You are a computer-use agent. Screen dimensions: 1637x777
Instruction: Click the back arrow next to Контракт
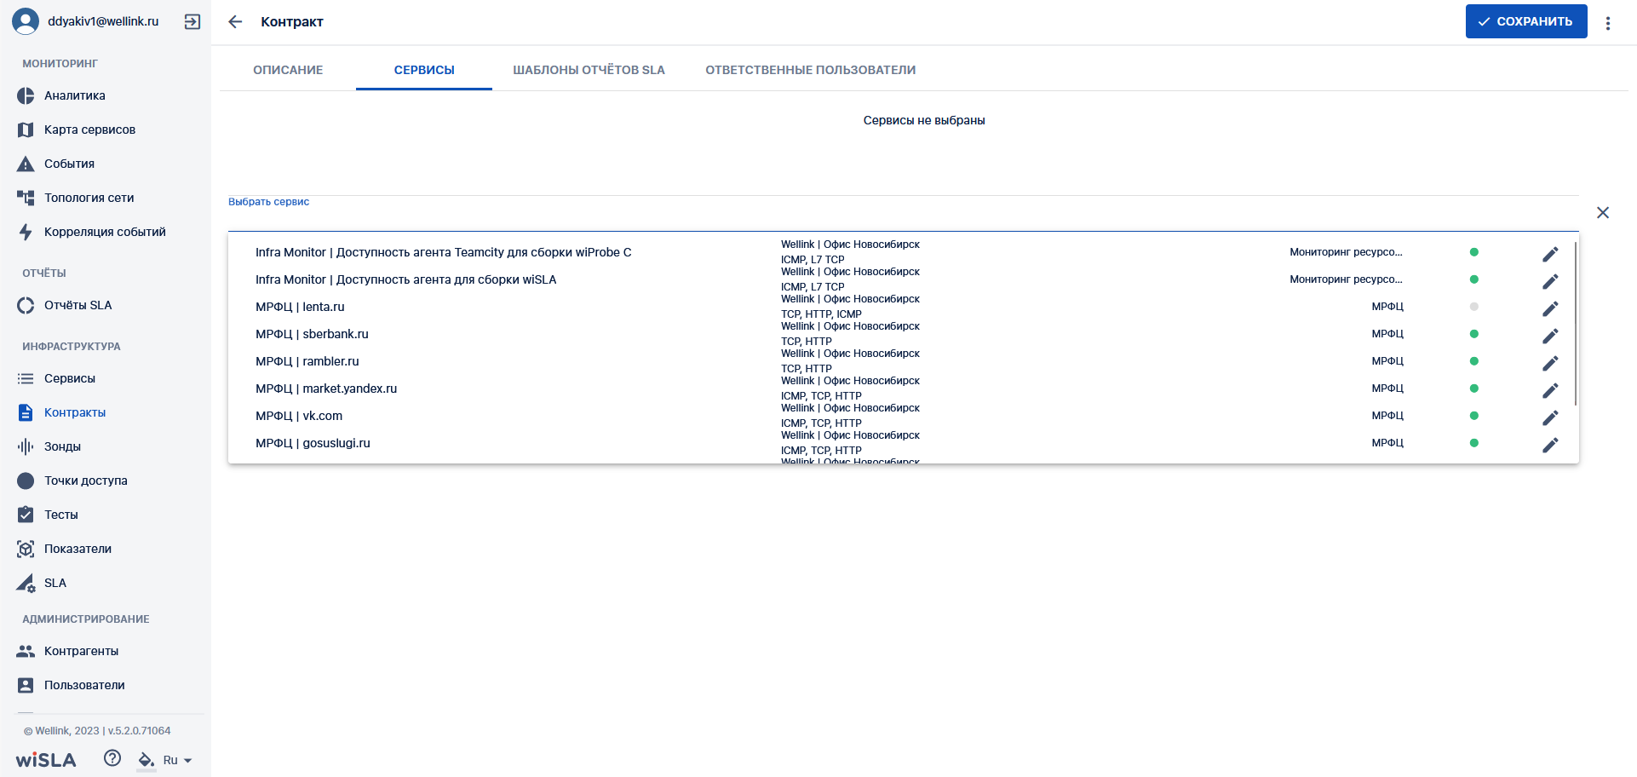coord(236,22)
